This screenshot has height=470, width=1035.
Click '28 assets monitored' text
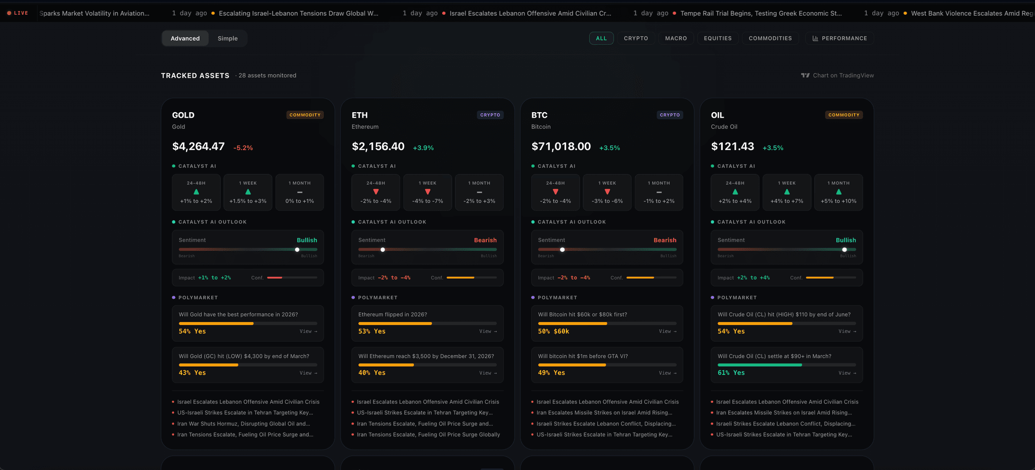pyautogui.click(x=267, y=75)
